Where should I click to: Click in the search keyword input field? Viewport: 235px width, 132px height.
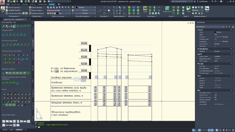(182, 1)
